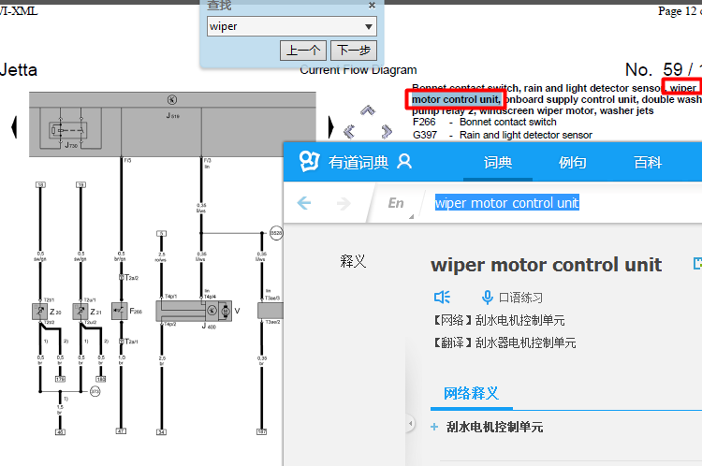Go back with the blue left arrow

[304, 203]
